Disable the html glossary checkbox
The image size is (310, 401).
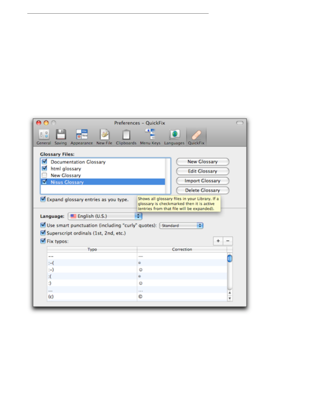pos(45,168)
